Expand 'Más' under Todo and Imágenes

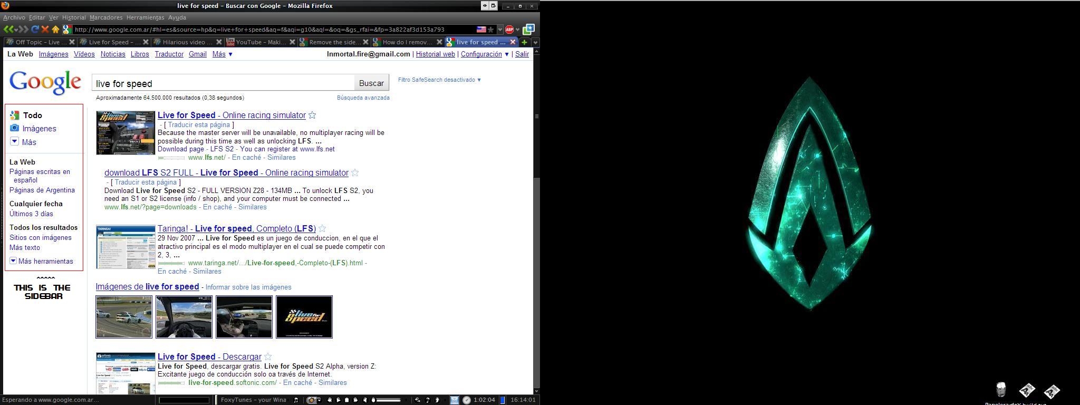click(x=24, y=142)
